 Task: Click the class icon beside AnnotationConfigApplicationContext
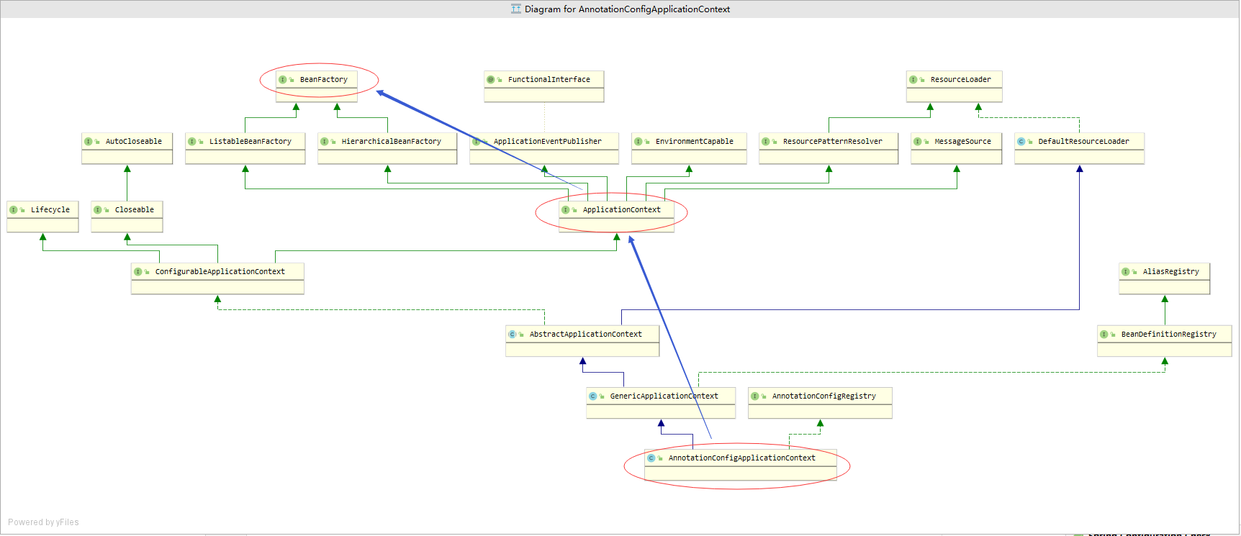coord(651,458)
